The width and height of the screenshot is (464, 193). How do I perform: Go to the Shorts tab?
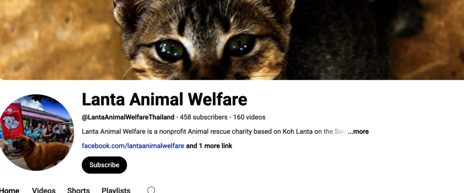[x=78, y=190]
